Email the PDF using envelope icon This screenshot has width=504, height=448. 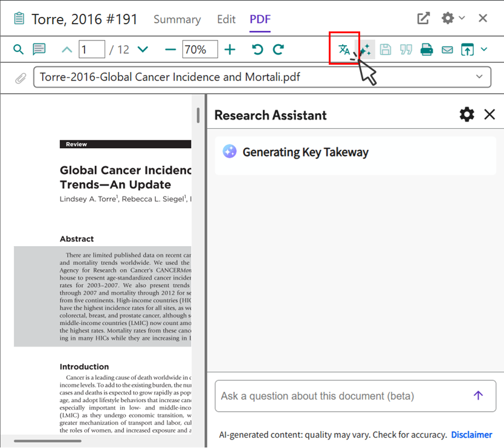click(x=447, y=50)
